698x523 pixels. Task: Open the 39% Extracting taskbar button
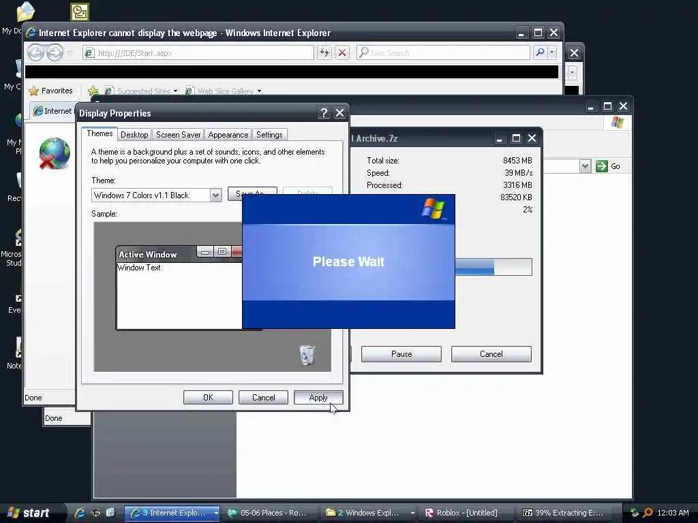pos(564,513)
